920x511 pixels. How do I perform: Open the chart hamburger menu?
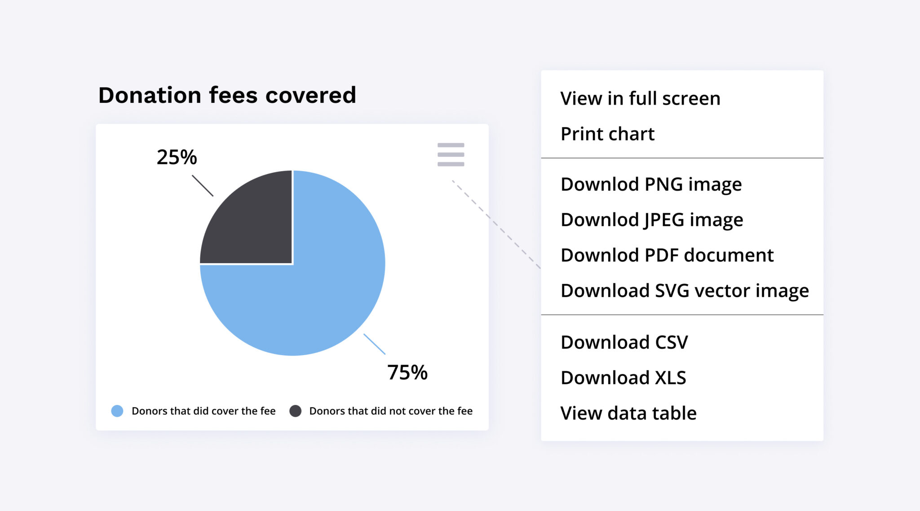450,155
